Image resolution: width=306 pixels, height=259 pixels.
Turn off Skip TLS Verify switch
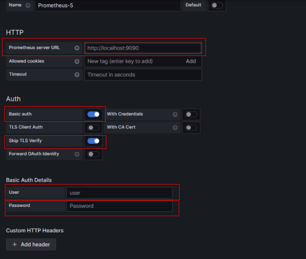[93, 141]
